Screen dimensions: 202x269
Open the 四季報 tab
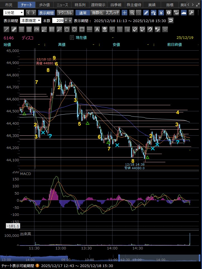click(x=116, y=5)
